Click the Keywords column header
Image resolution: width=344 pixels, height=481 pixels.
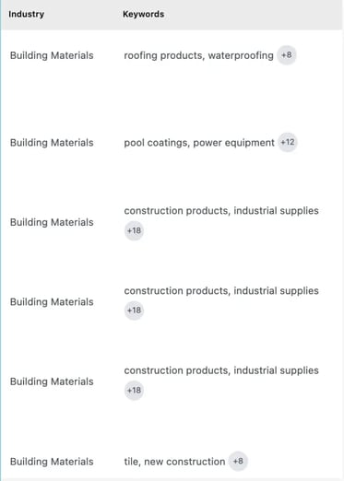pos(143,14)
